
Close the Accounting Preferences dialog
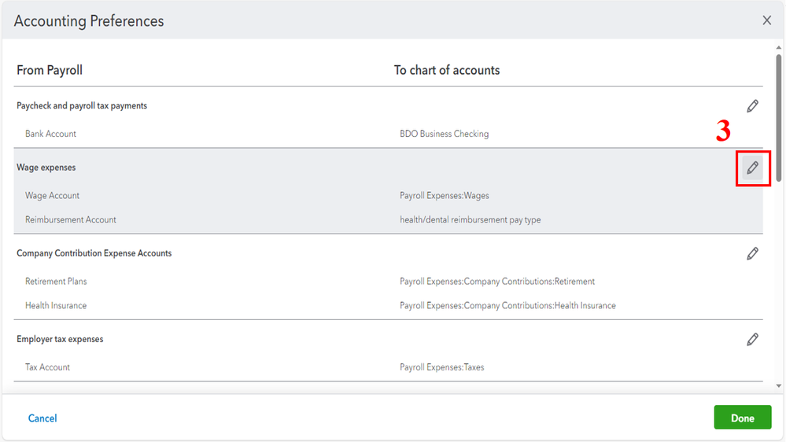click(x=767, y=20)
